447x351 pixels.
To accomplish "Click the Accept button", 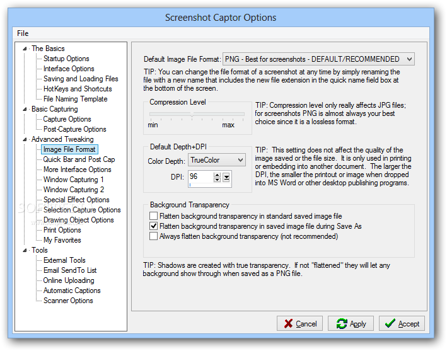I will (x=402, y=323).
